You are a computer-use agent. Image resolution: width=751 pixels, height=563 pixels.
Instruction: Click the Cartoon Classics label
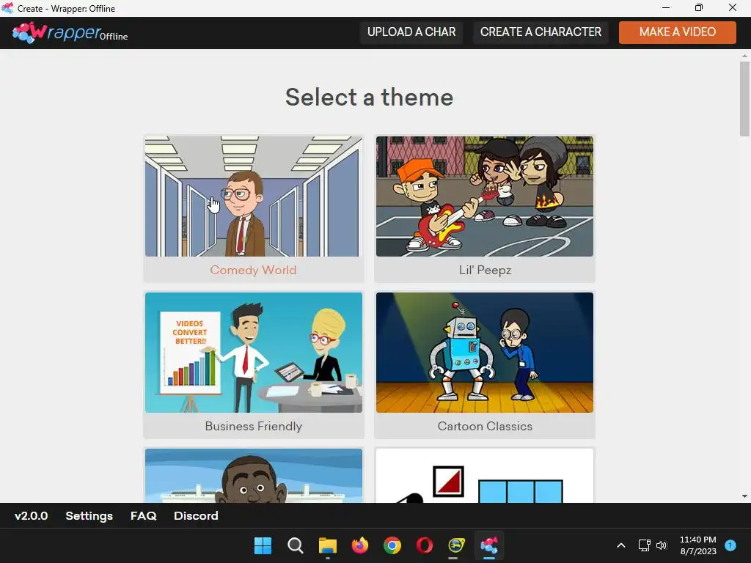[485, 426]
